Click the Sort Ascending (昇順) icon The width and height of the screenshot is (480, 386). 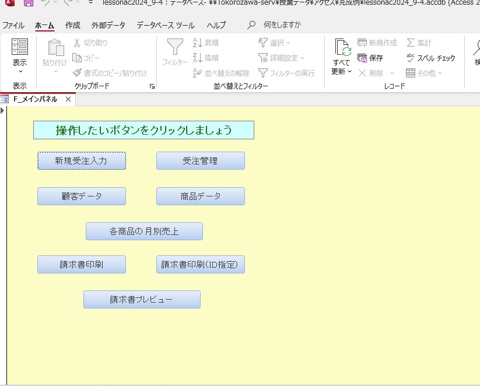[197, 43]
